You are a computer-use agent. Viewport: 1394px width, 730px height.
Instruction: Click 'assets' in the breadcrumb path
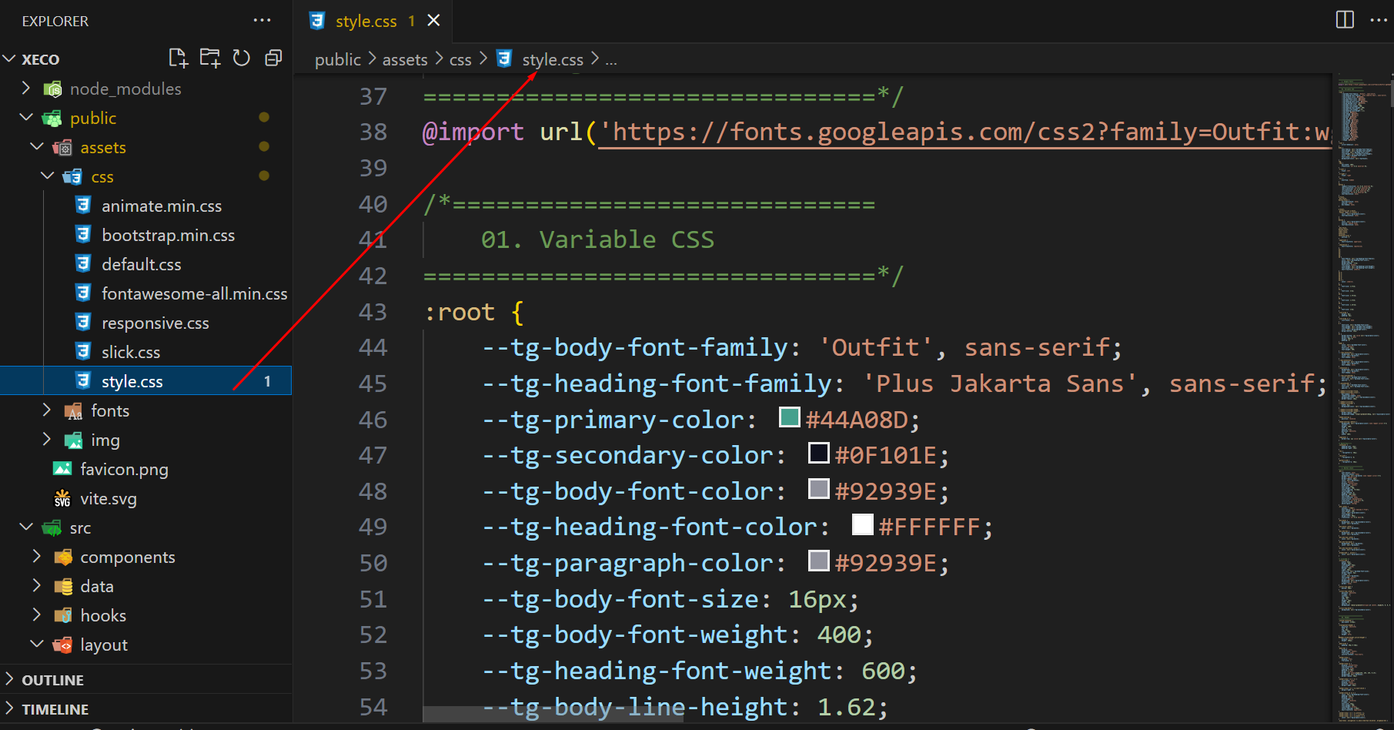pyautogui.click(x=405, y=59)
